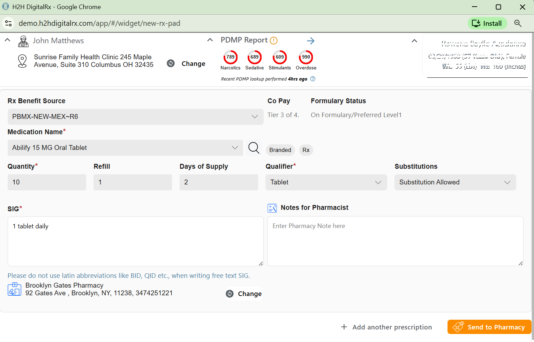Click the Overdose score gauge 990
The width and height of the screenshot is (534, 342).
(x=306, y=57)
